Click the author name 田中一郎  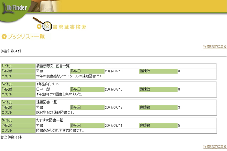[43, 89]
